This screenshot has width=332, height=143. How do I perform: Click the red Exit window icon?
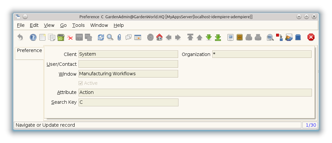click(311, 37)
